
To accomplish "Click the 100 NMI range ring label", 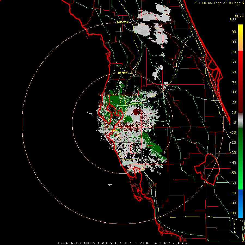I will [122, 22].
